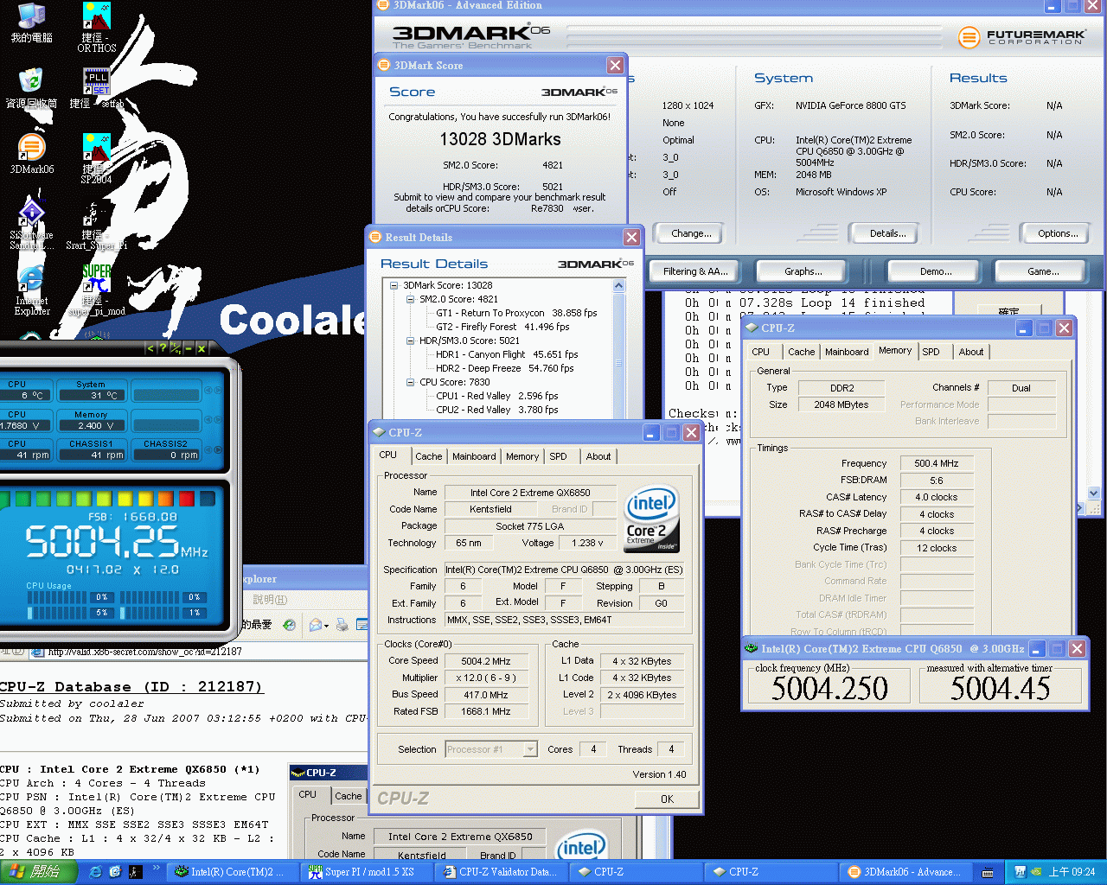
Task: Click the Core Speed value 5004.2 MHz
Action: pos(485,661)
